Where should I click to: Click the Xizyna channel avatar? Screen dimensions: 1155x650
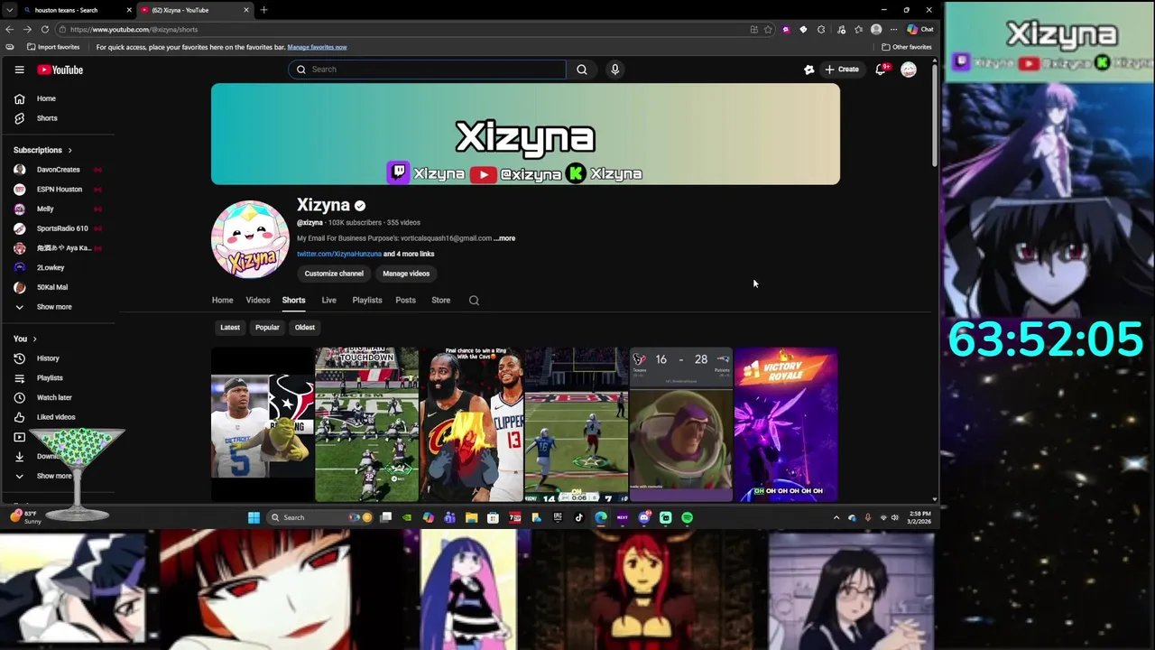pos(250,239)
